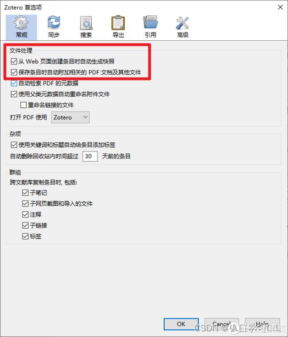Open the 高级 advanced tools icon
Viewport: 288px width, 337px height.
[182, 27]
